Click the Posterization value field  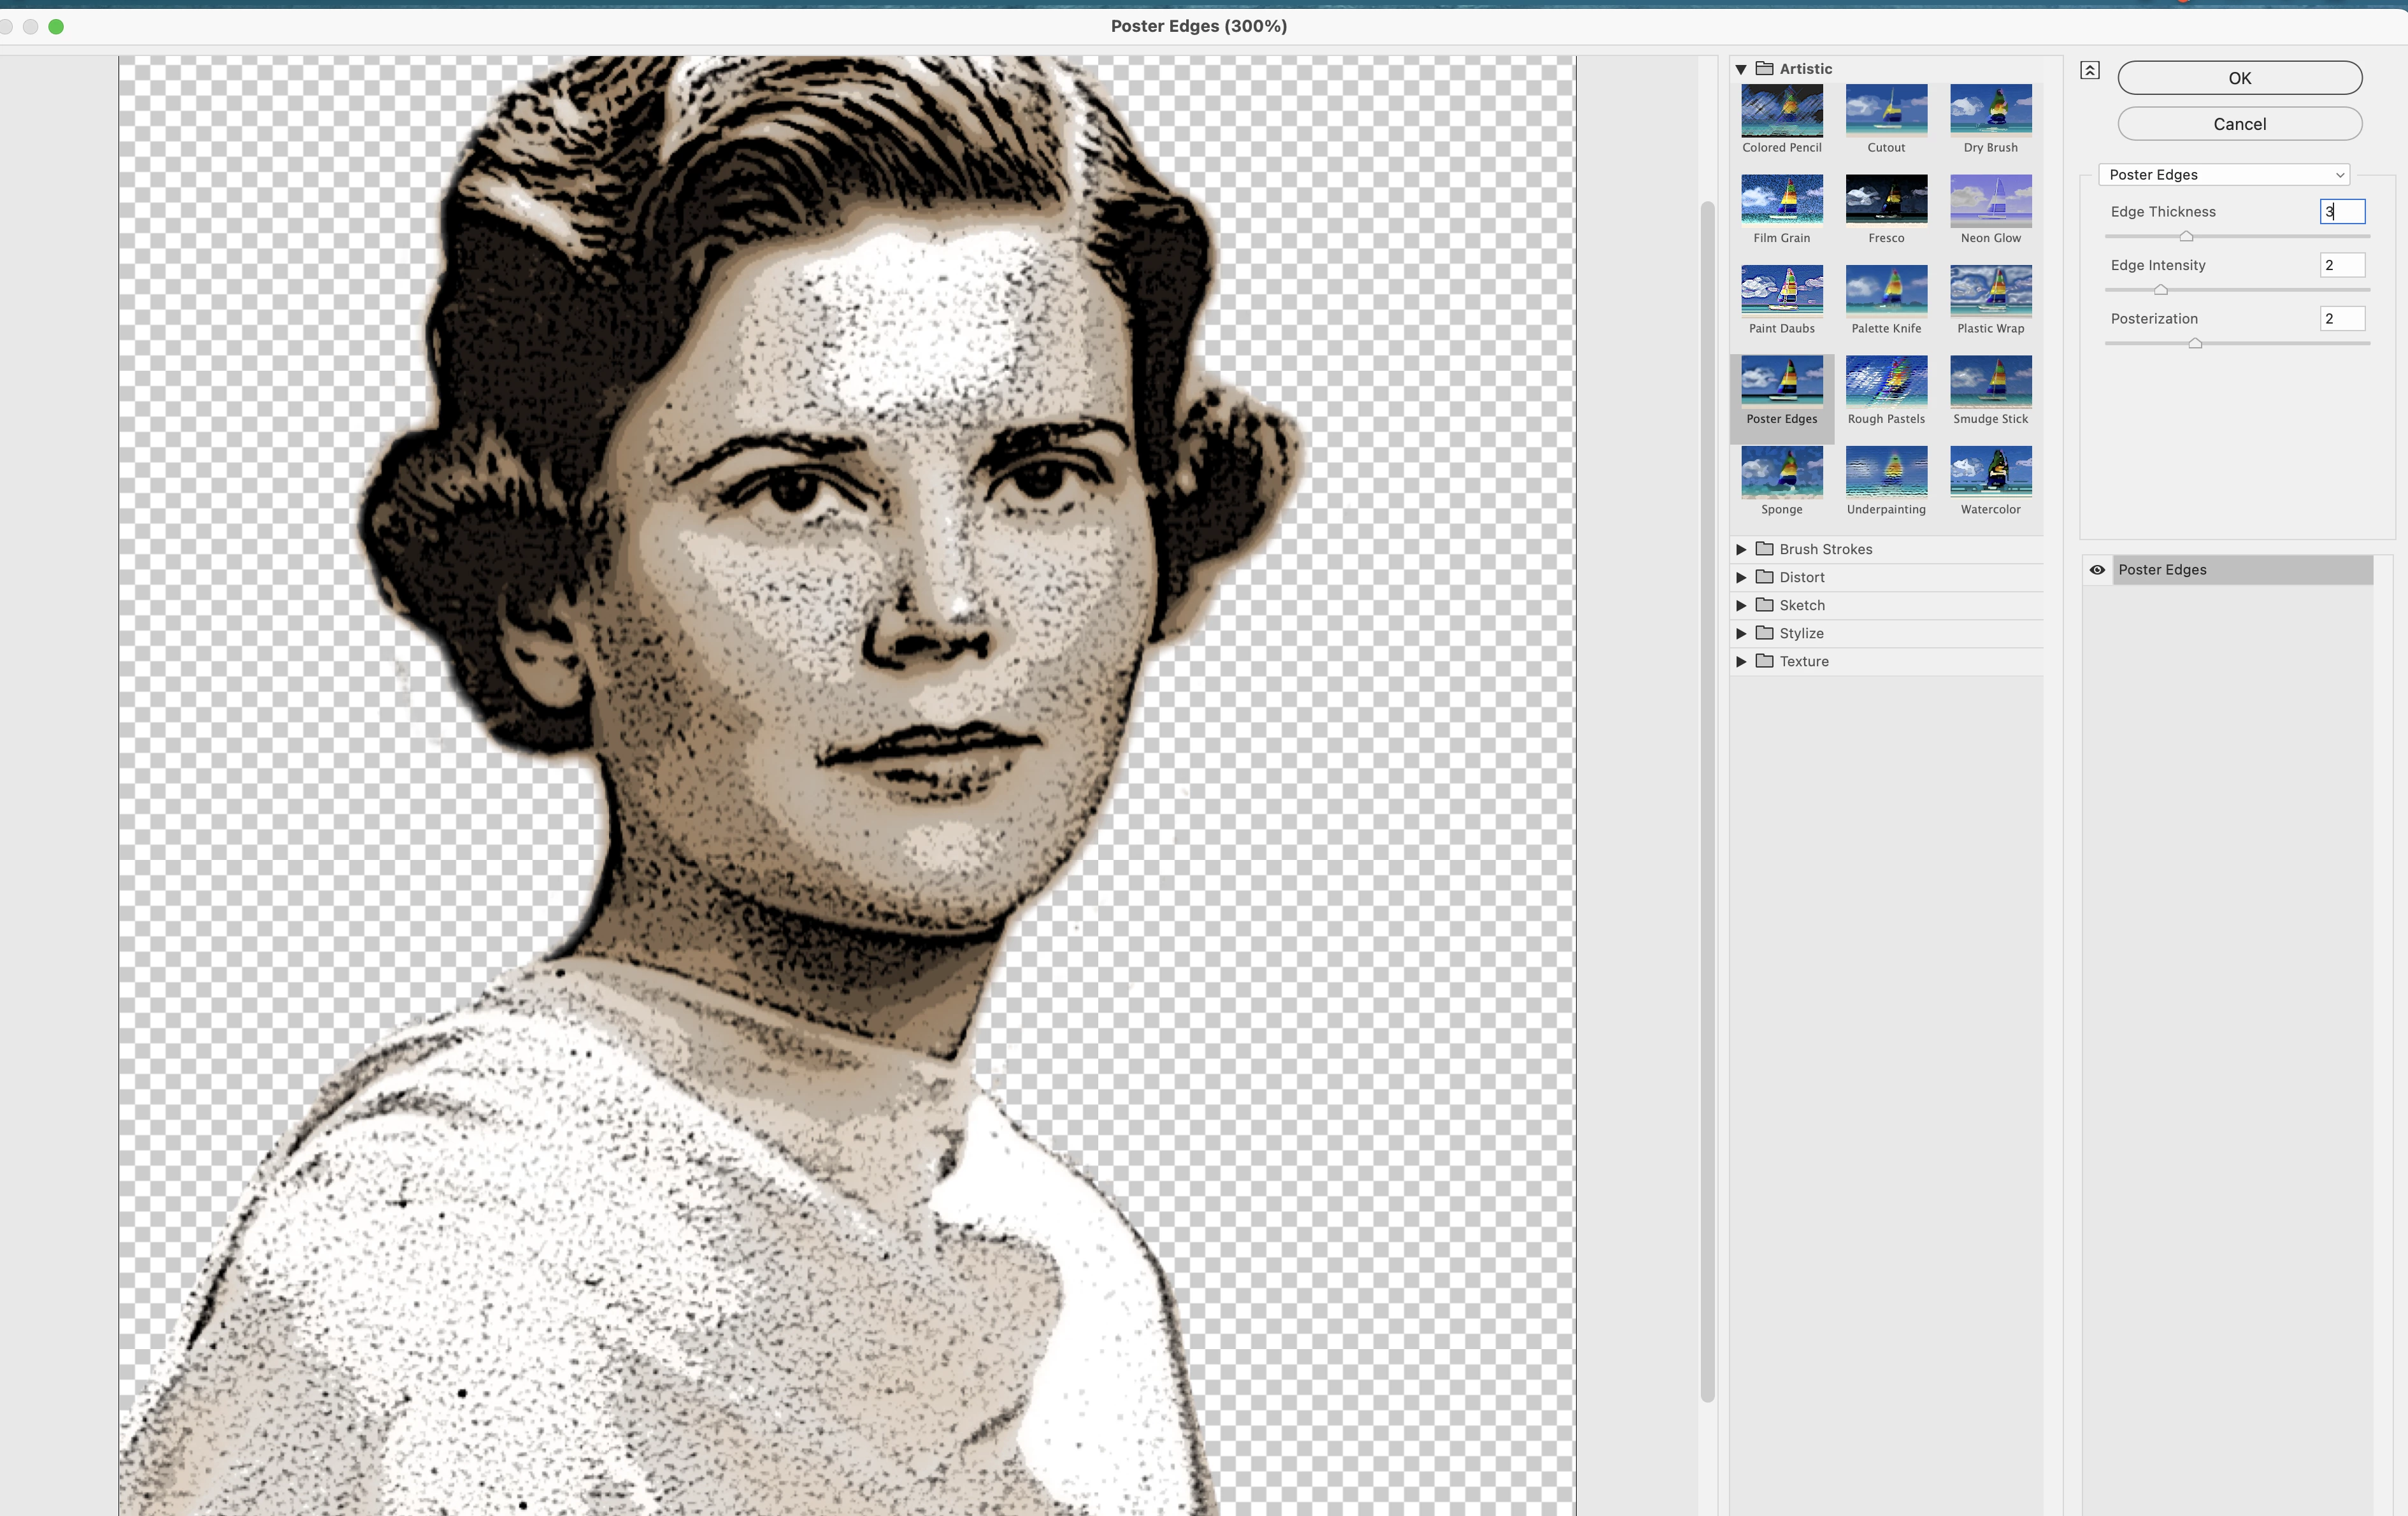click(2341, 319)
